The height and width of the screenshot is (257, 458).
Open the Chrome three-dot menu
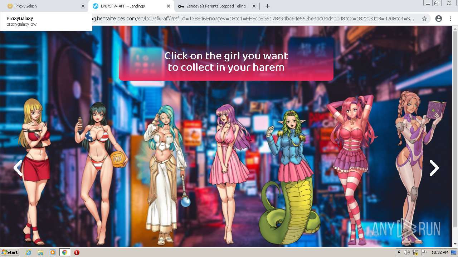click(450, 19)
